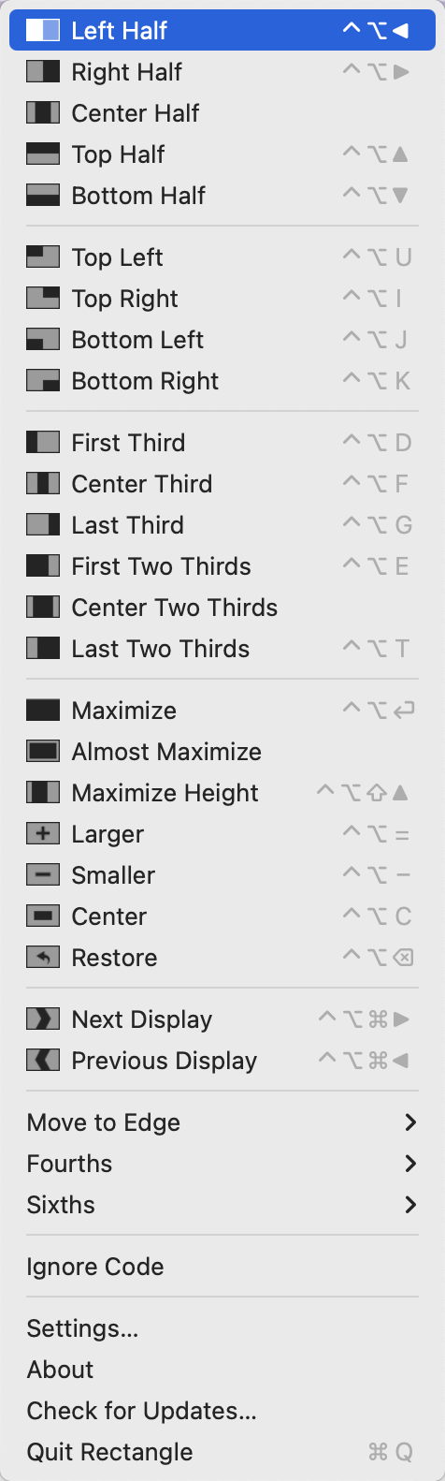
Task: Select Right Half menu entry
Action: tap(222, 72)
